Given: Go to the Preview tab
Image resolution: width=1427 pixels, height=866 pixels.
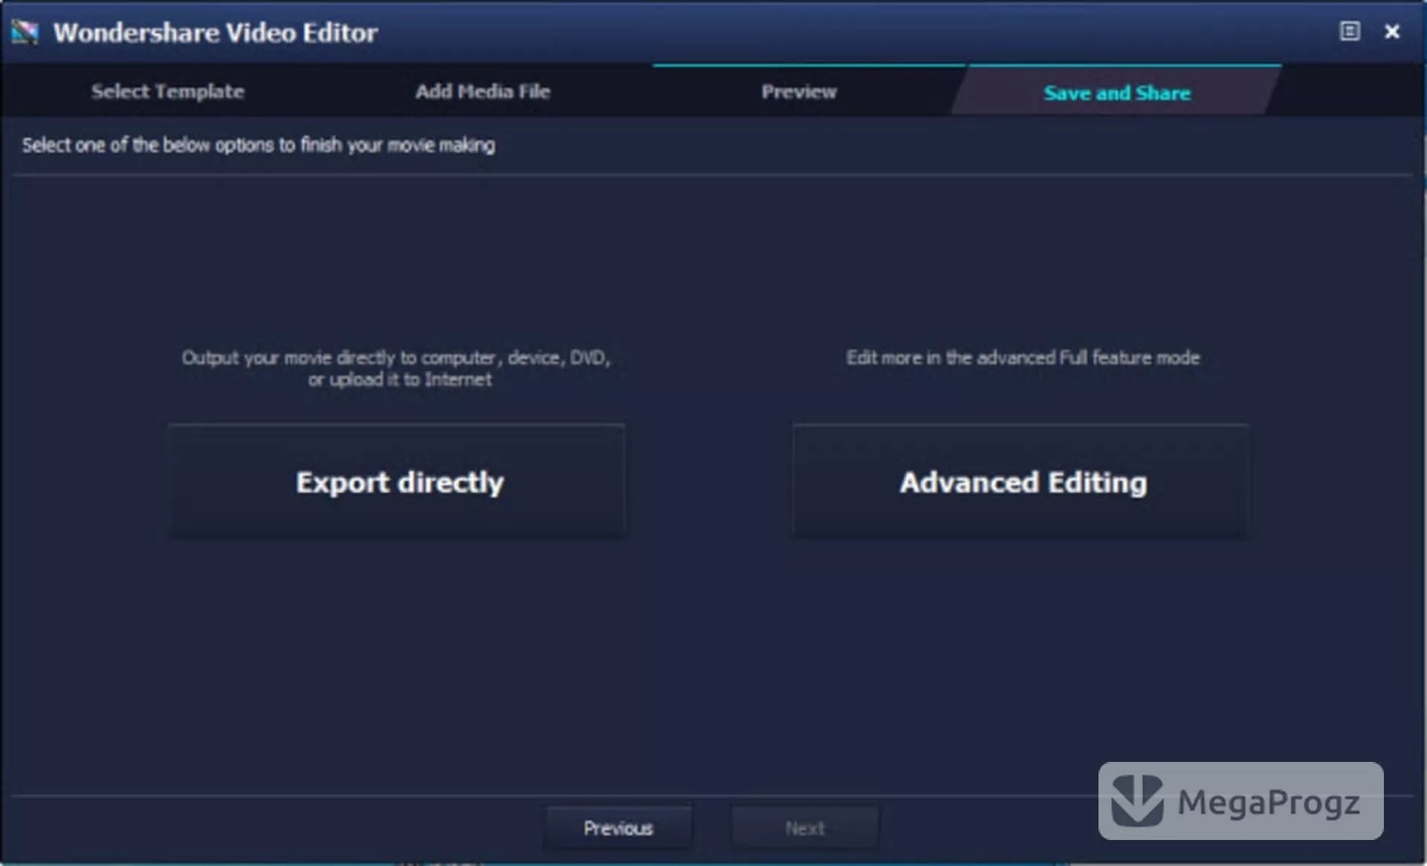Looking at the screenshot, I should 799,91.
